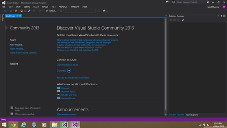The height and width of the screenshot is (128, 227).
Task: Click the Open Project... link
Action: [x=17, y=49]
